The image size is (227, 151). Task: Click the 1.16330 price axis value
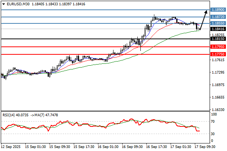point(218,110)
